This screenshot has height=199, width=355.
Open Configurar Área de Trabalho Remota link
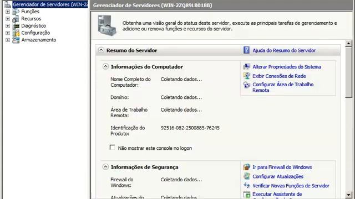pos(283,87)
